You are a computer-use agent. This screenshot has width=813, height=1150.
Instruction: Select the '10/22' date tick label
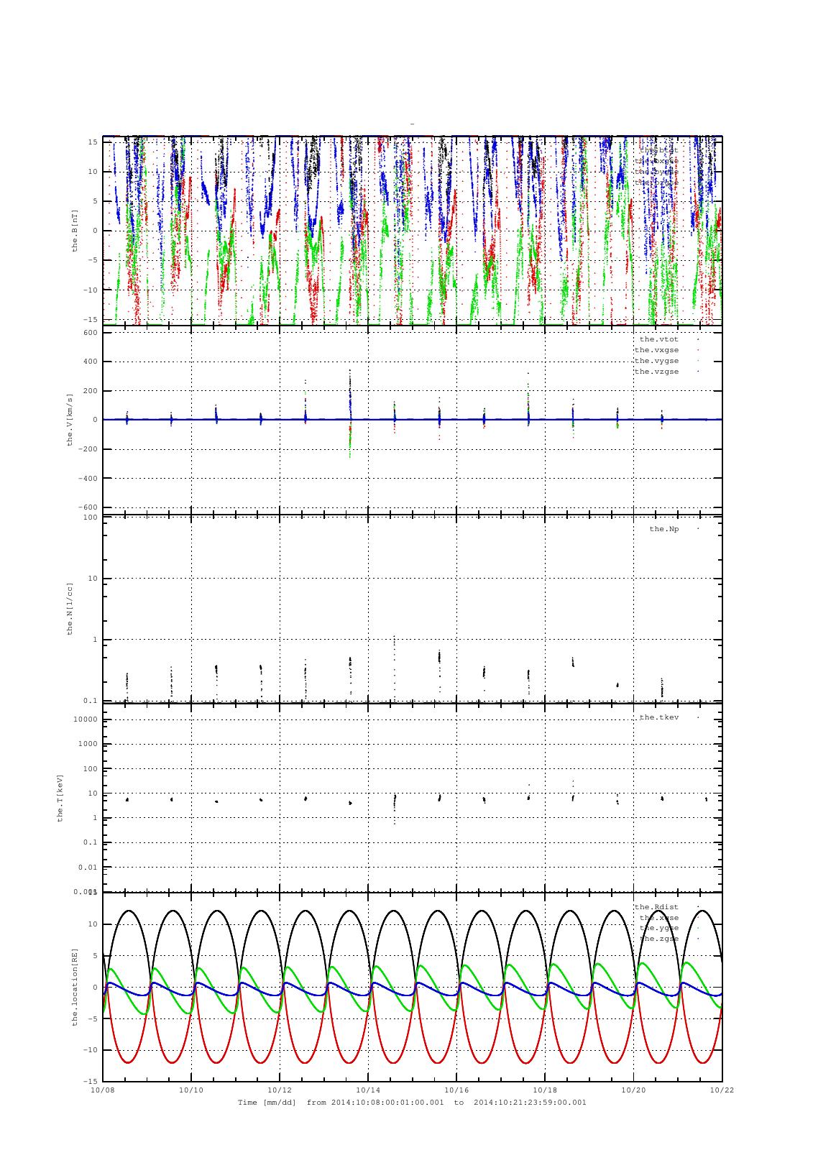coord(722,1090)
